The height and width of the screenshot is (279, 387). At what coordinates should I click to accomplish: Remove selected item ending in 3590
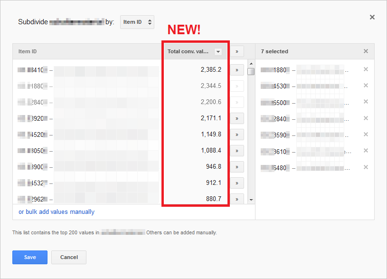[x=366, y=135]
